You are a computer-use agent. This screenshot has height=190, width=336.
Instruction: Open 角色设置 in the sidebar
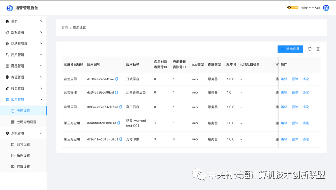(23, 155)
